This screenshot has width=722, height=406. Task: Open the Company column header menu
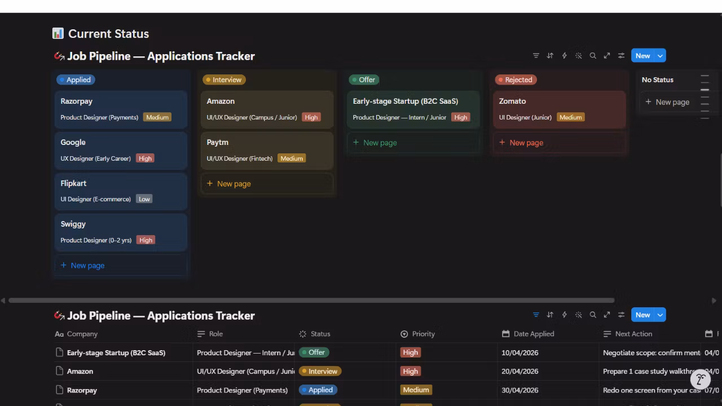coord(76,334)
